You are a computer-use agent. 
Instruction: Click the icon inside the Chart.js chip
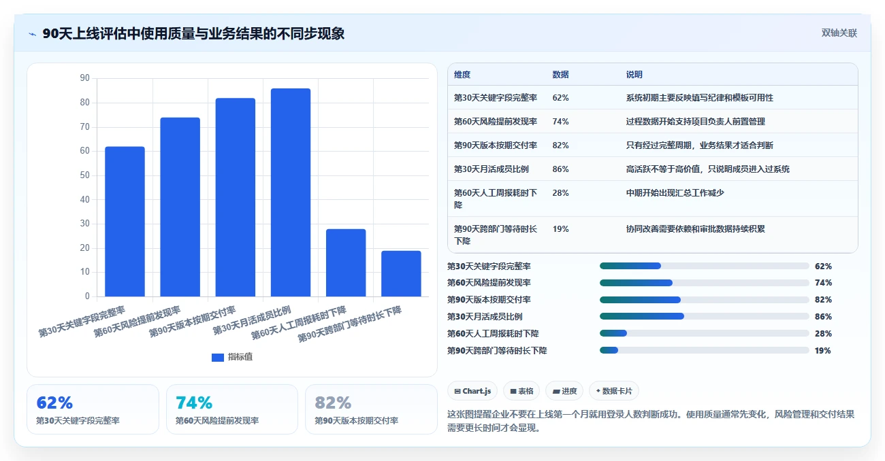coord(457,391)
